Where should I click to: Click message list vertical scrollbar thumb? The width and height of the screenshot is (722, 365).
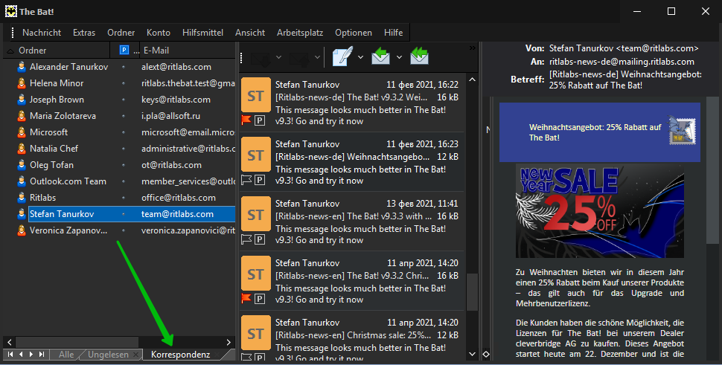472,292
